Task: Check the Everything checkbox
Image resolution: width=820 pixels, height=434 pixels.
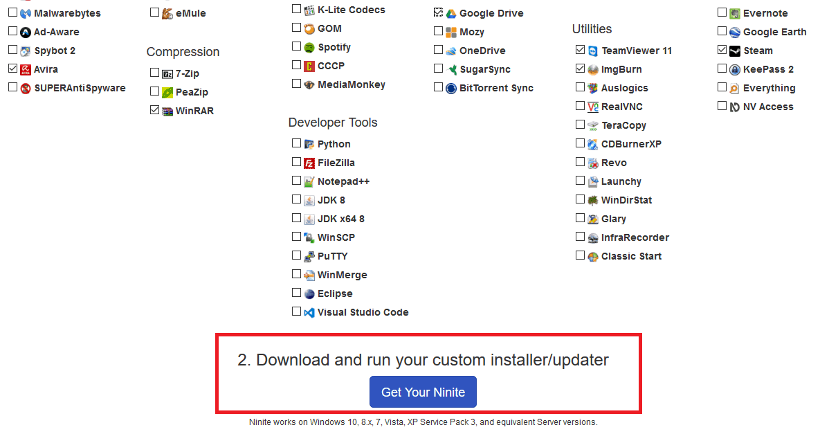Action: click(722, 87)
